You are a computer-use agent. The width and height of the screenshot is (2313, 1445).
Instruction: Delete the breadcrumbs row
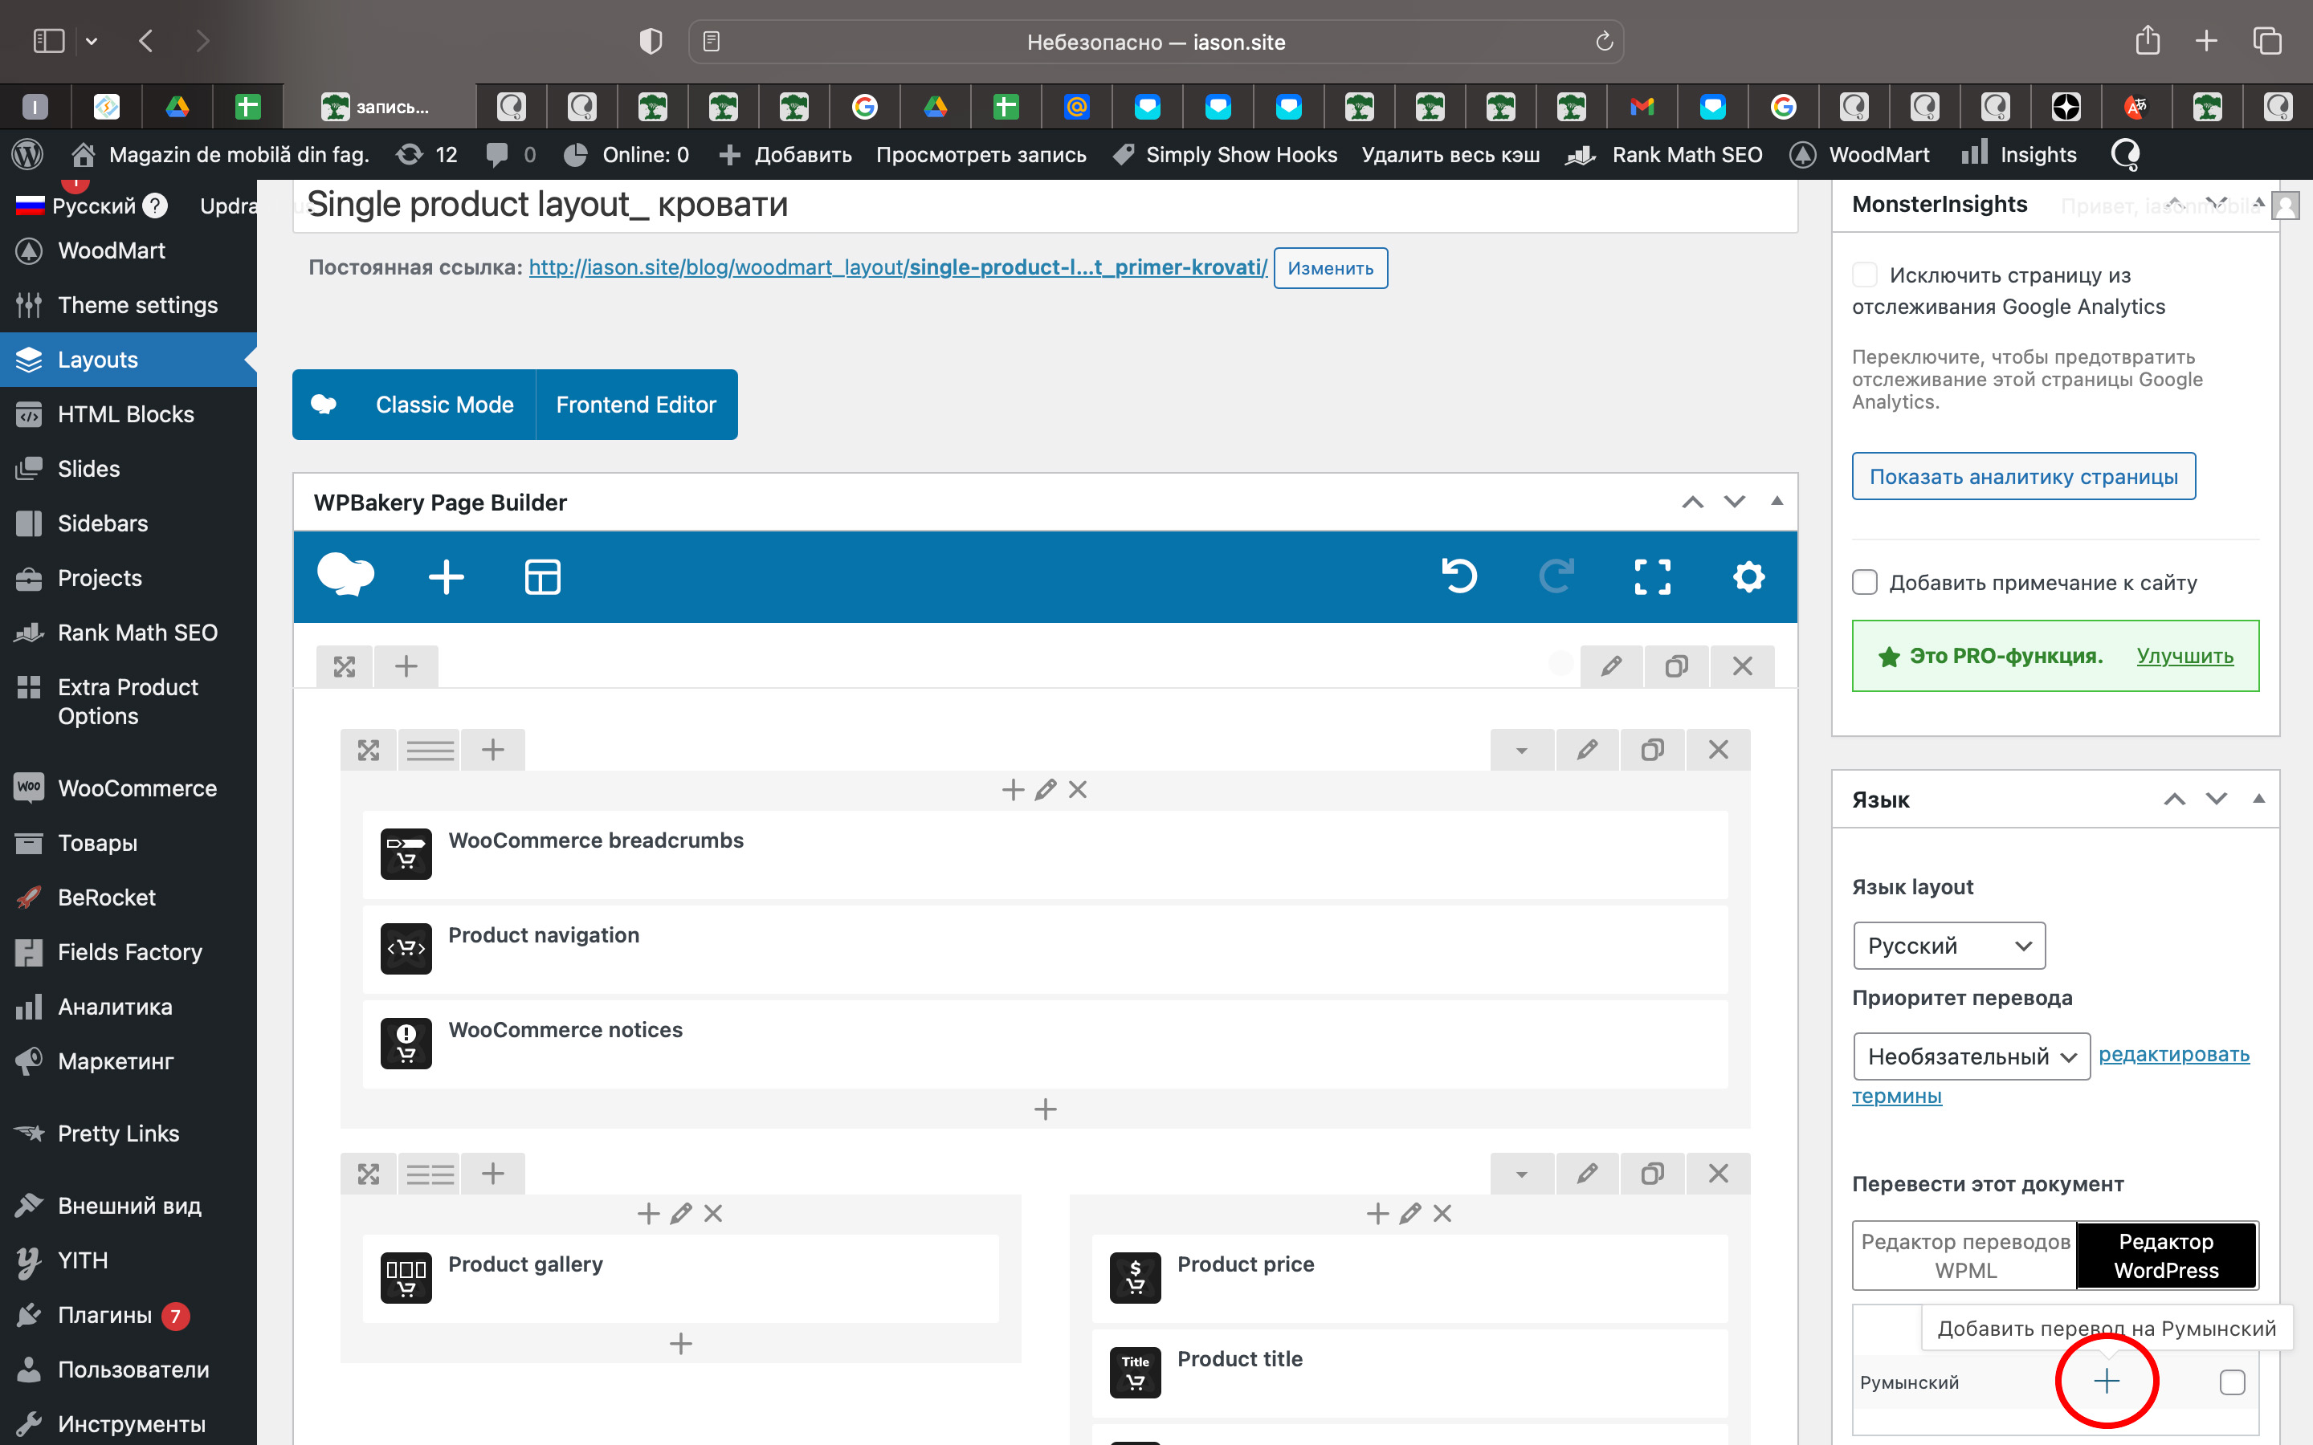(x=1719, y=749)
